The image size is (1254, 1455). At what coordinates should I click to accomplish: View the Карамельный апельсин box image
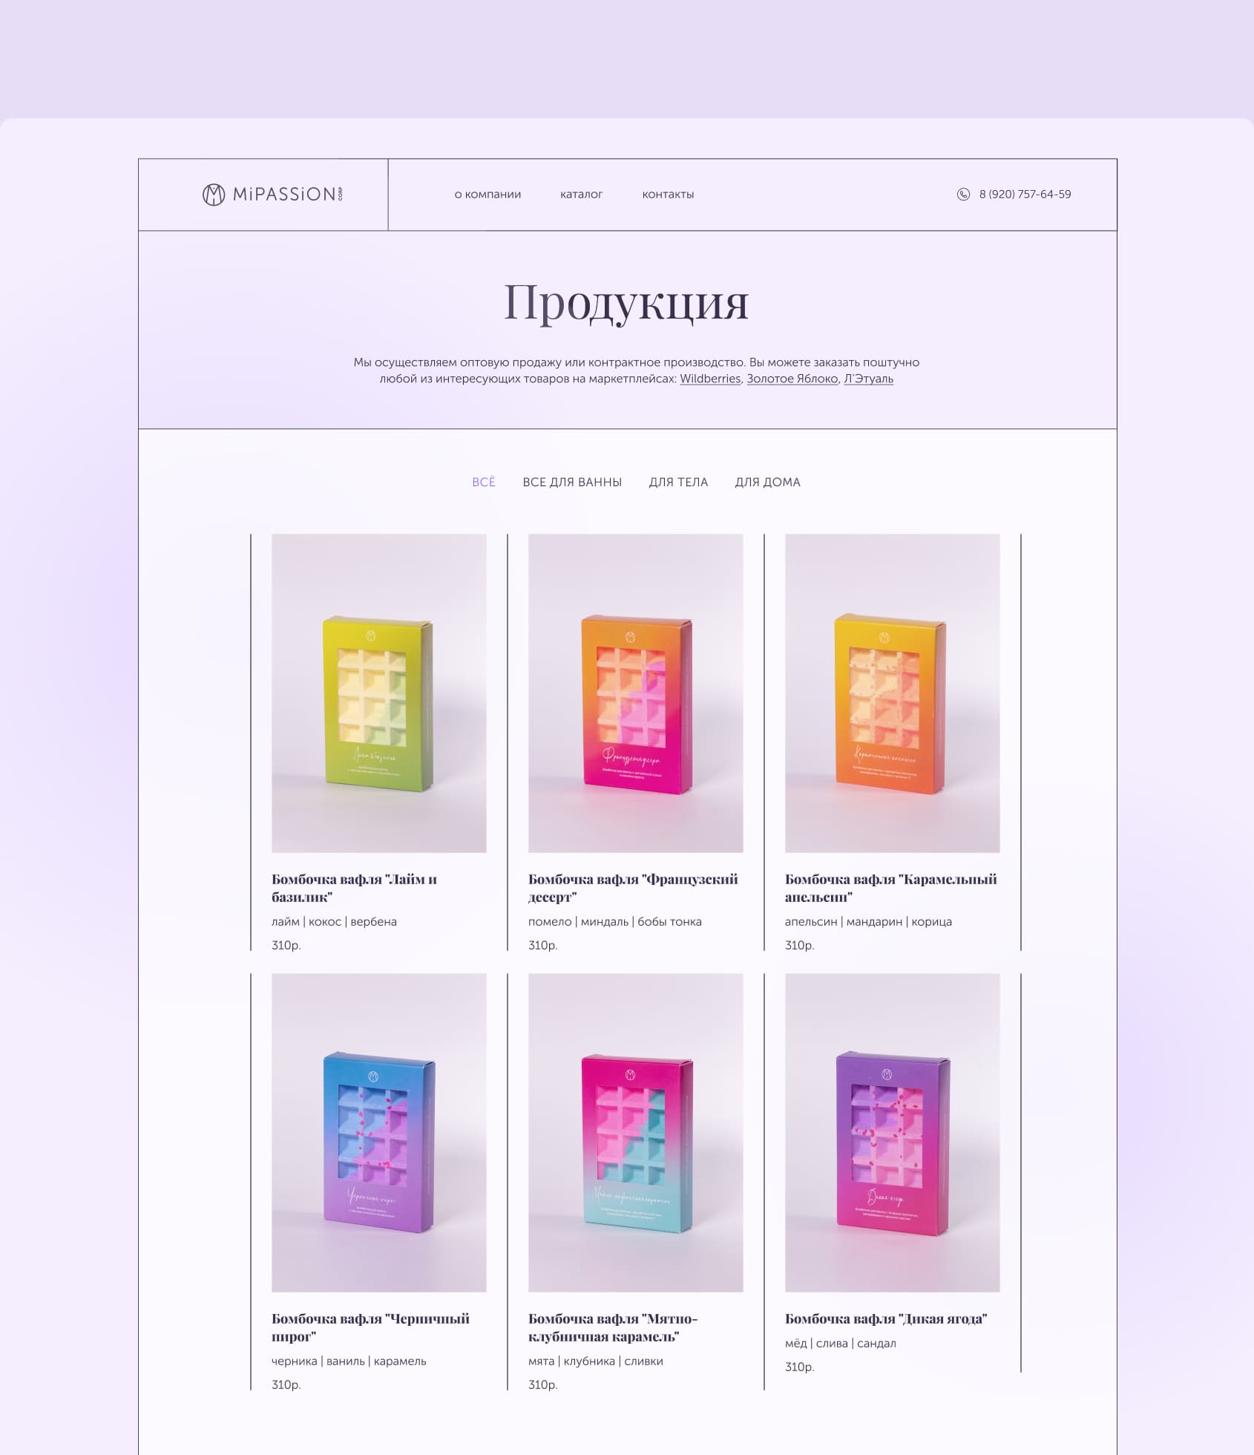pyautogui.click(x=893, y=693)
